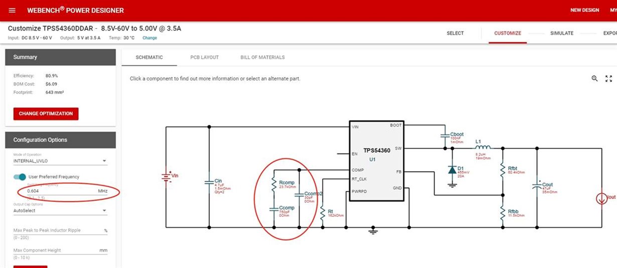
Task: Click the WEBENCH Power Designer title
Action: pyautogui.click(x=75, y=10)
